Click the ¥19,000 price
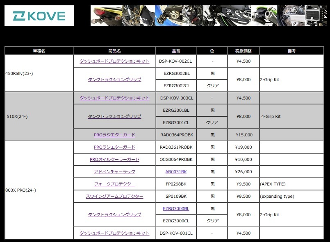The image size is (330, 242). (244, 147)
